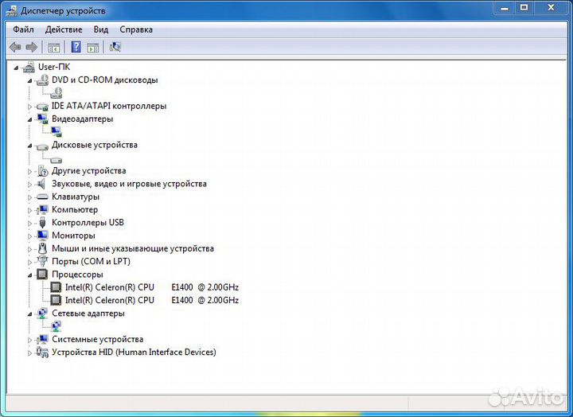The image size is (573, 417).
Task: Open the Файл menu
Action: pyautogui.click(x=23, y=29)
